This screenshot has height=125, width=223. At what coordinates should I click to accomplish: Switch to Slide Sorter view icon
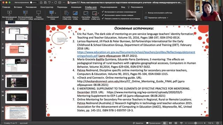click(x=170, y=123)
